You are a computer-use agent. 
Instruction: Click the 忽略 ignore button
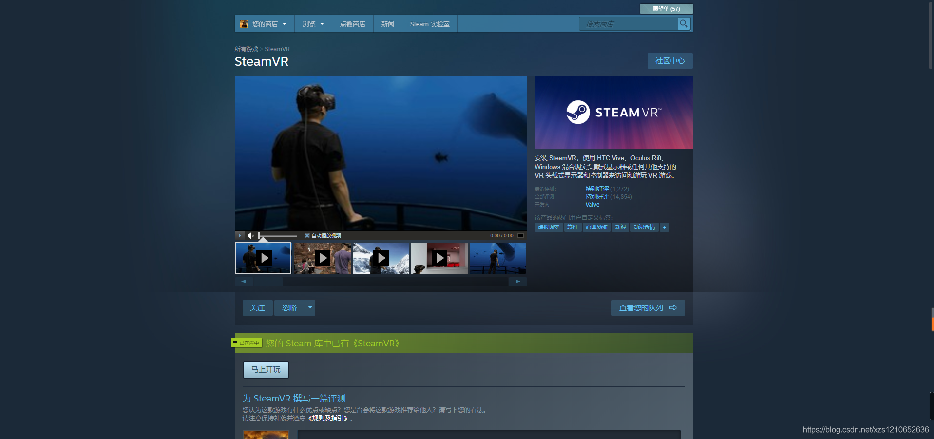(289, 308)
